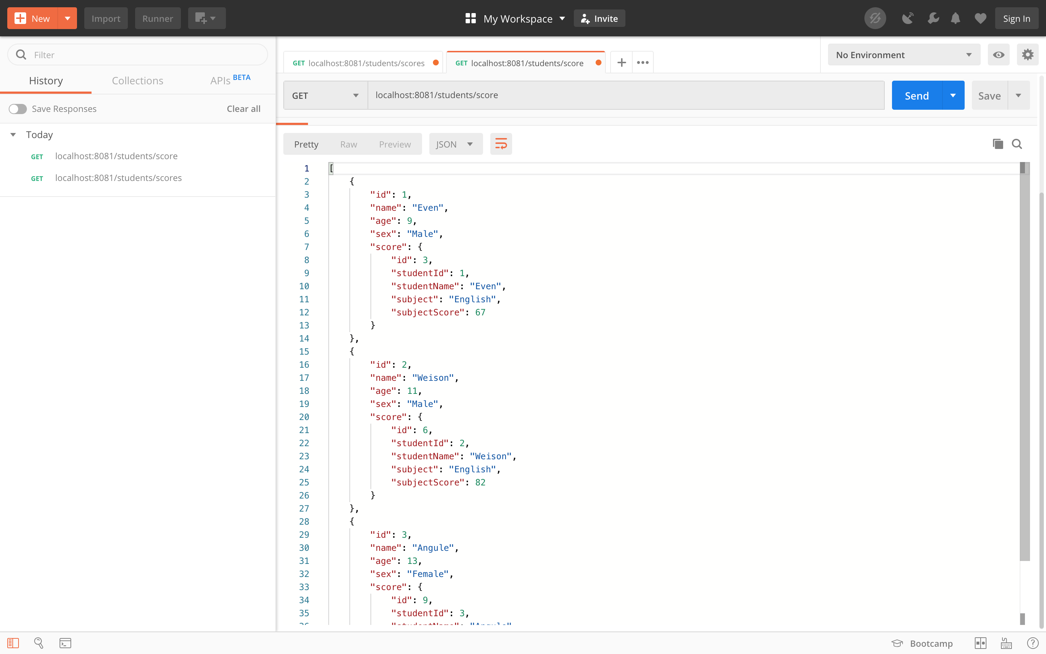Toggle two-pane view layout icon
Screen dimensions: 1046x654
[x=980, y=643]
